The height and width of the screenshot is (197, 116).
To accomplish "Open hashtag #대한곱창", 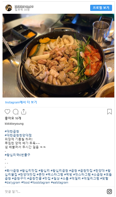I will coord(12,131).
